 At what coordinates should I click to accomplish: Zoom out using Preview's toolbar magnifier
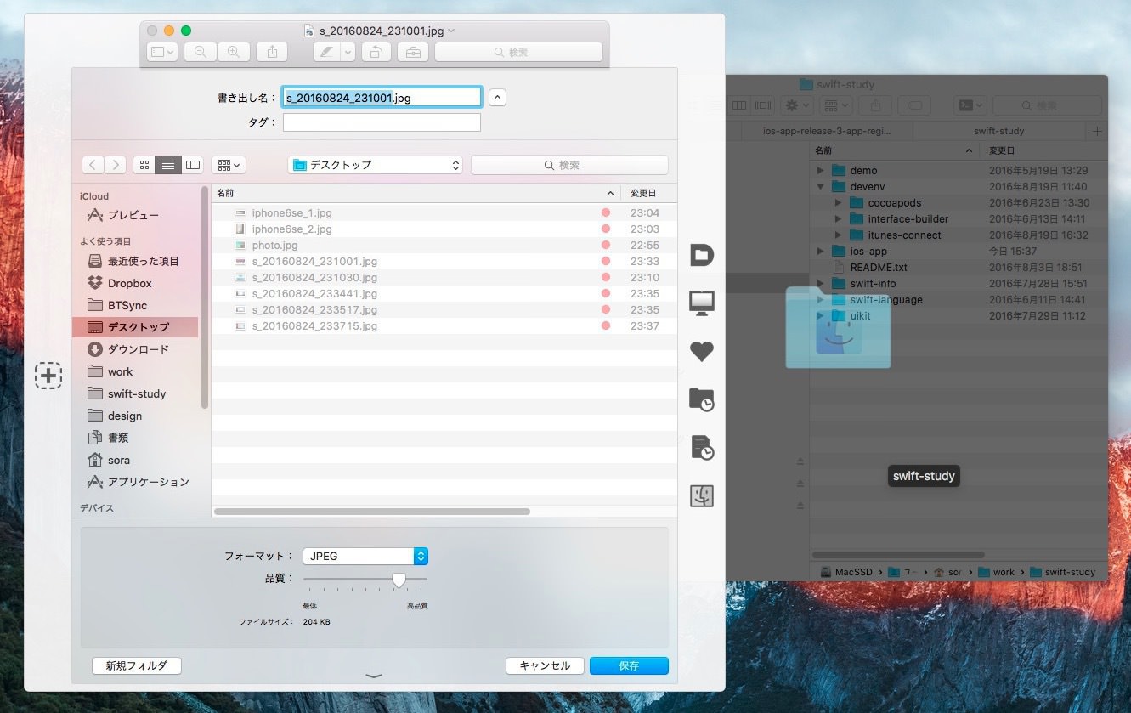pyautogui.click(x=201, y=52)
